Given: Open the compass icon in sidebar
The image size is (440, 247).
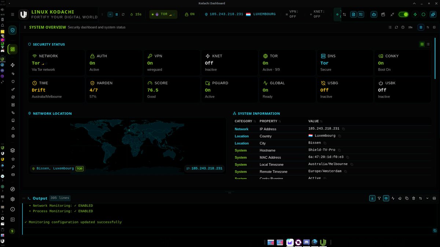Looking at the screenshot, I should pos(13,189).
